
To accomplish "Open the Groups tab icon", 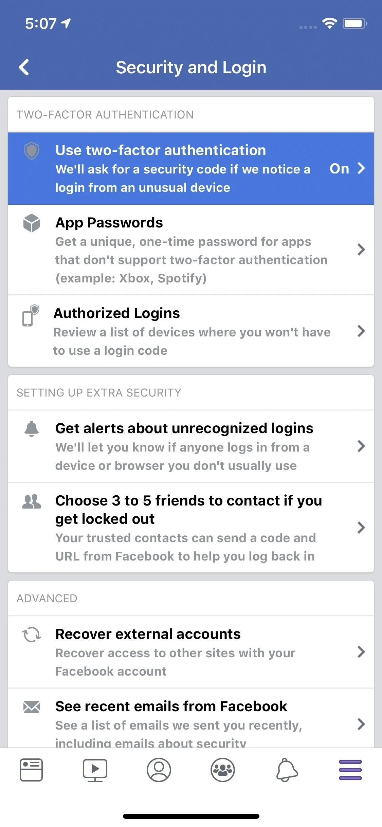I will click(223, 770).
